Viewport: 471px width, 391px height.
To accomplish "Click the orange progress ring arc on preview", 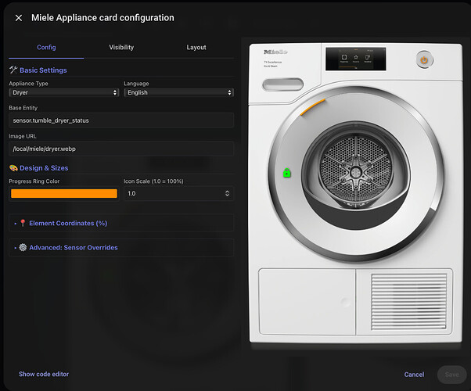I will tap(312, 107).
